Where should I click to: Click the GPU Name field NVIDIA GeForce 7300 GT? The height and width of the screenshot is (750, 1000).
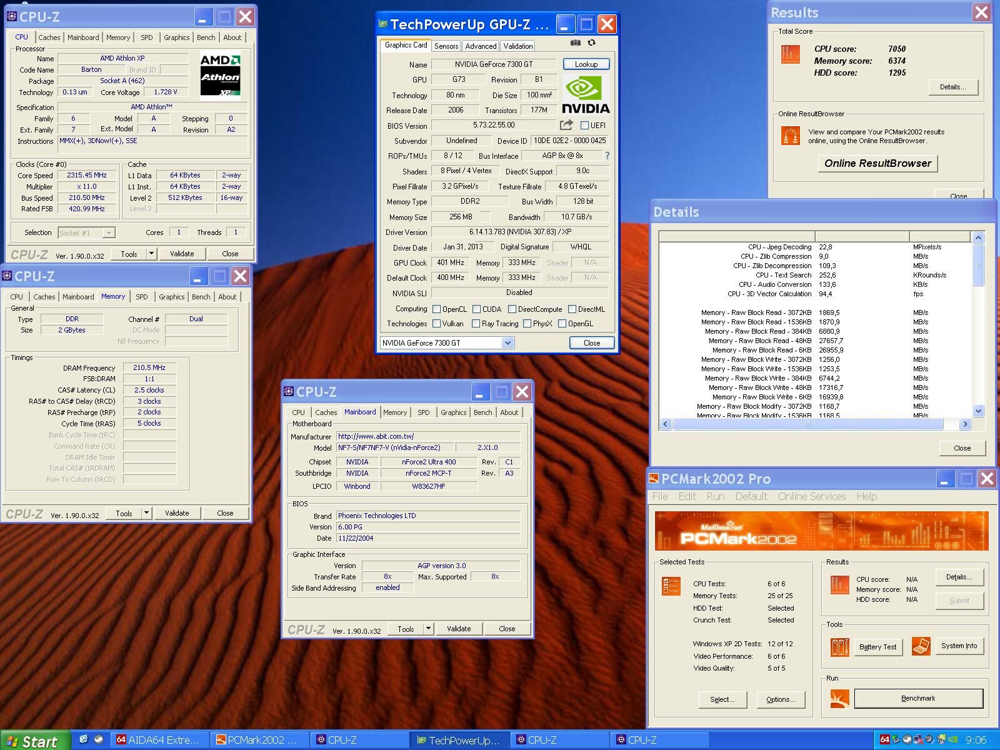pos(493,64)
